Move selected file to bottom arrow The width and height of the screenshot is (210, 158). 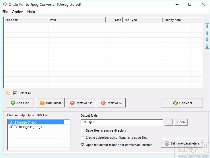point(207,47)
